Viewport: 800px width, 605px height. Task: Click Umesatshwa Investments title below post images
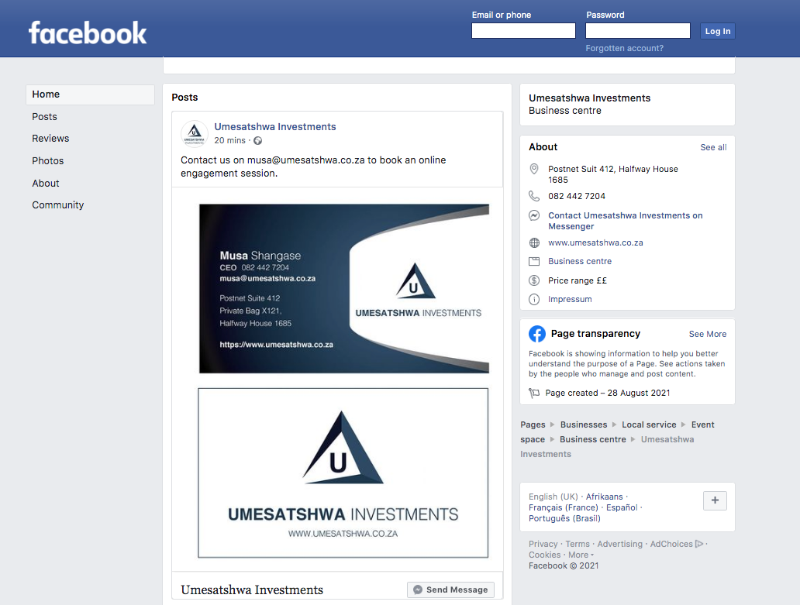click(251, 590)
